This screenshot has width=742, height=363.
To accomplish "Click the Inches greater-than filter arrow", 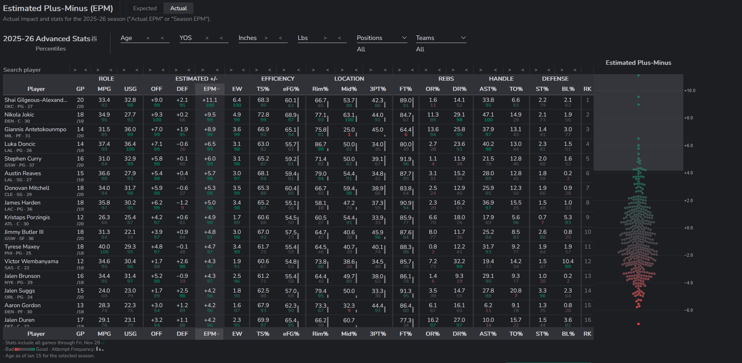I will click(x=266, y=38).
